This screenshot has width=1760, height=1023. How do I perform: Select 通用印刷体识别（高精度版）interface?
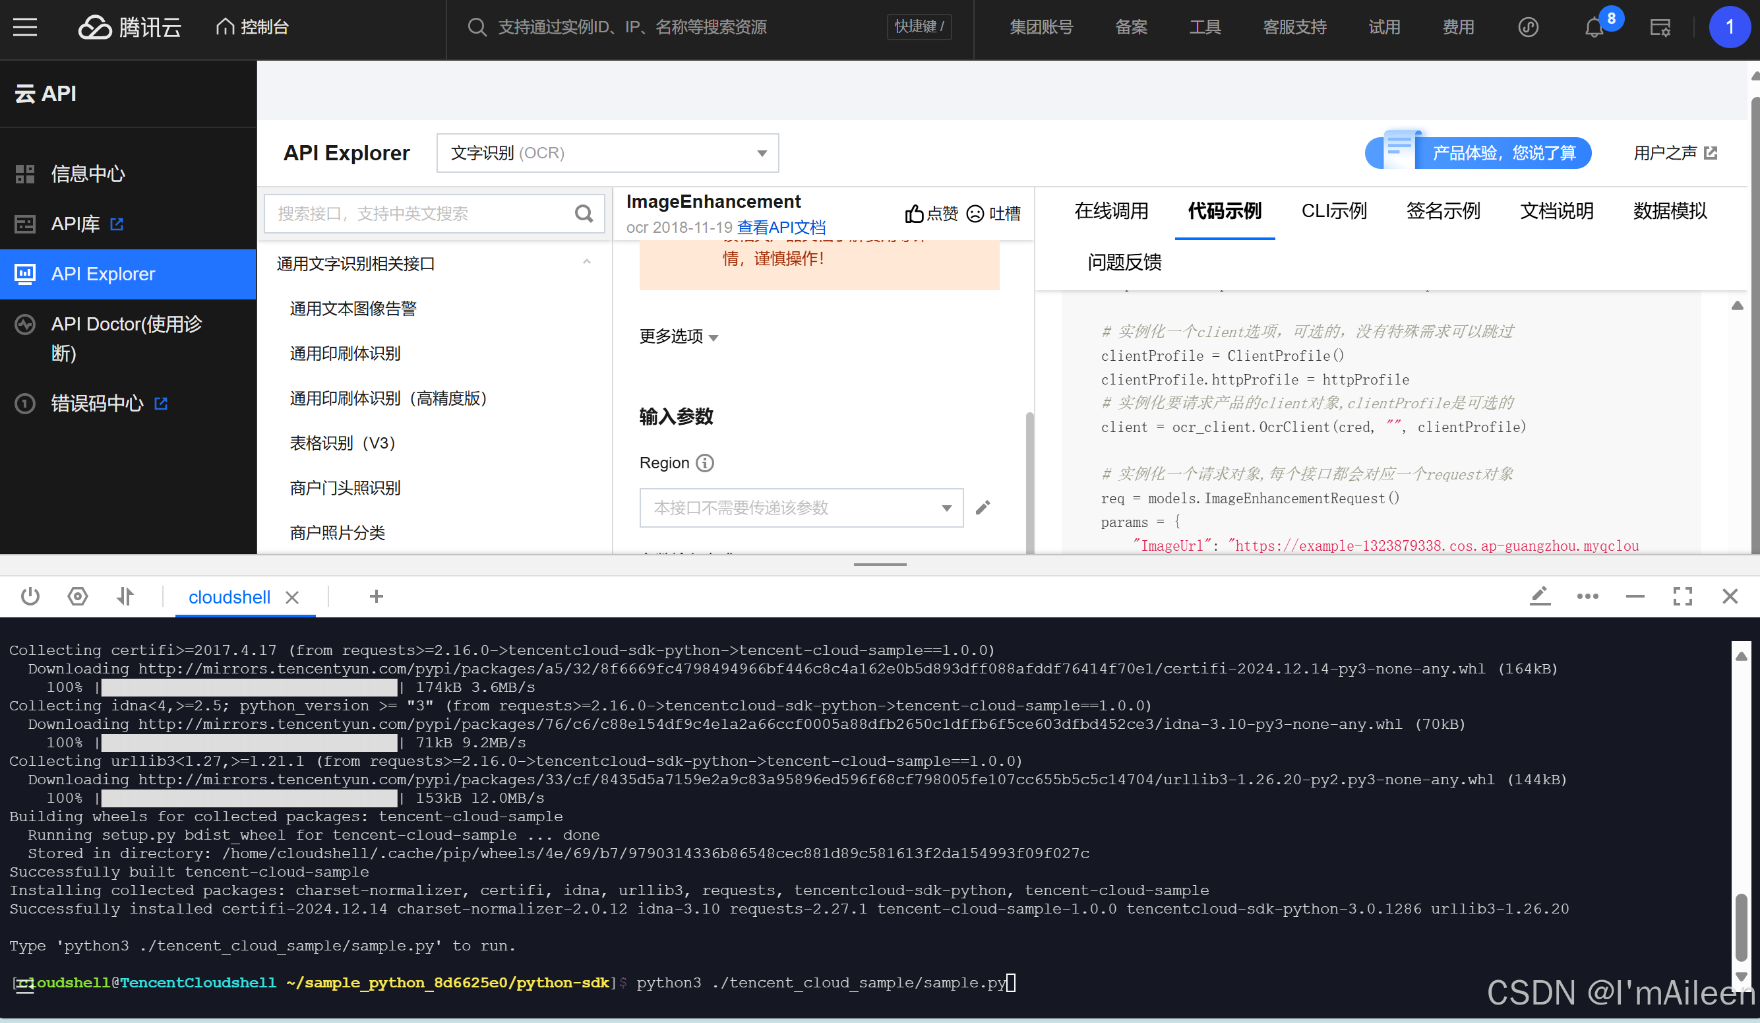pos(388,398)
